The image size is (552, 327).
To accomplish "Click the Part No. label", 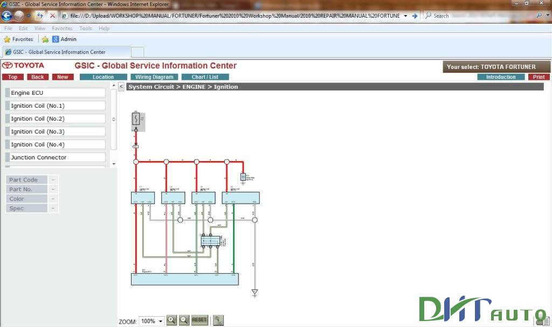I will 26,190.
